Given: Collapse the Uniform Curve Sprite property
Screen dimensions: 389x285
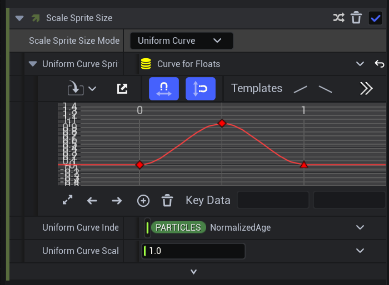Looking at the screenshot, I should (32, 64).
